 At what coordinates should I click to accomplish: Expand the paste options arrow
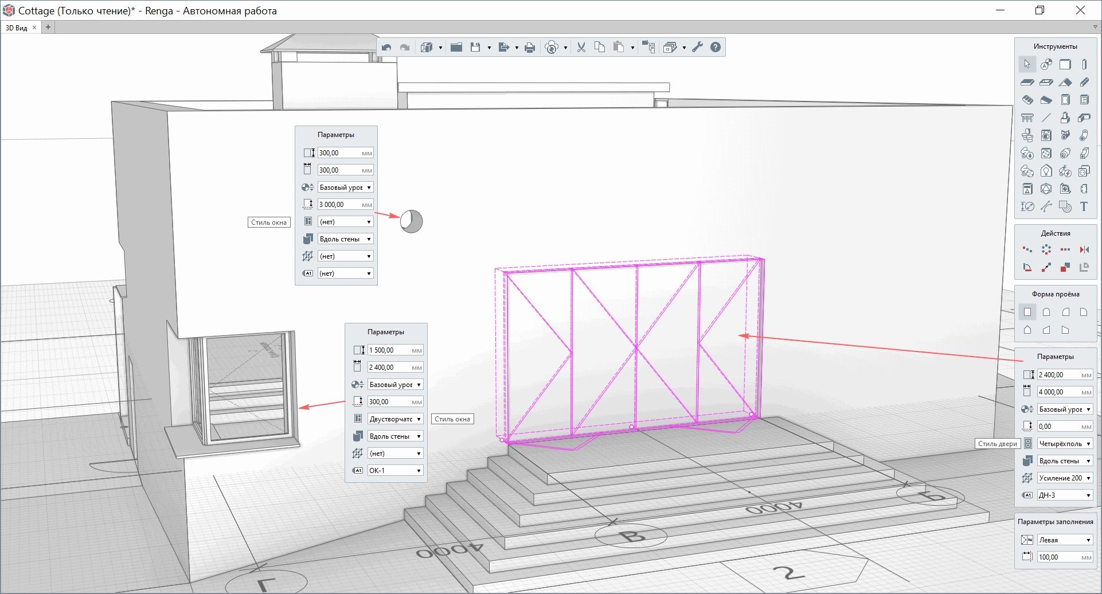click(x=632, y=48)
